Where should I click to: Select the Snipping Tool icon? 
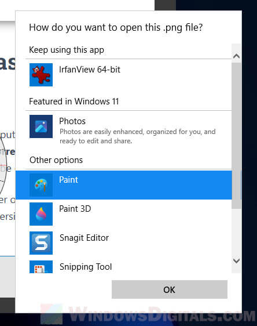coord(41,267)
